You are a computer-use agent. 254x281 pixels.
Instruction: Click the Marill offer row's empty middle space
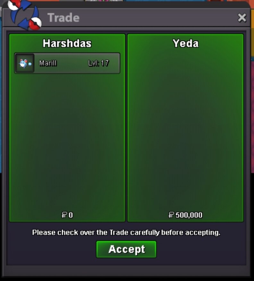(72, 63)
